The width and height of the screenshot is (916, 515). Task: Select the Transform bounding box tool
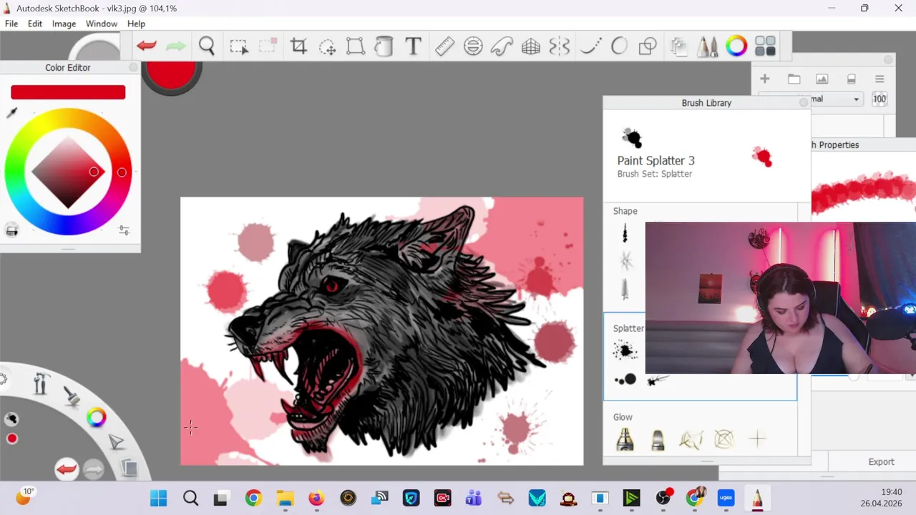tap(356, 47)
